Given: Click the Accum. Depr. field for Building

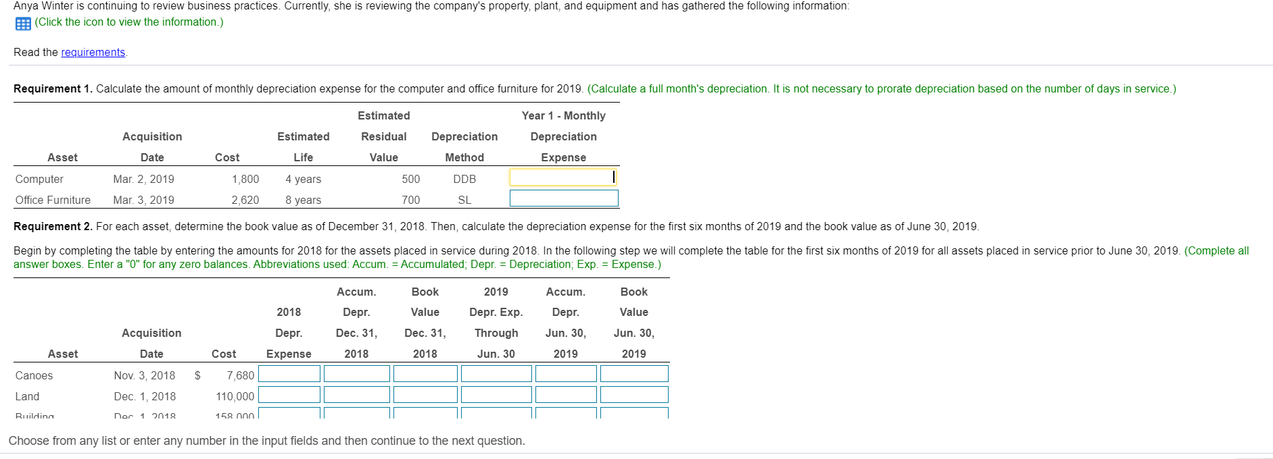Looking at the screenshot, I should pos(357,414).
